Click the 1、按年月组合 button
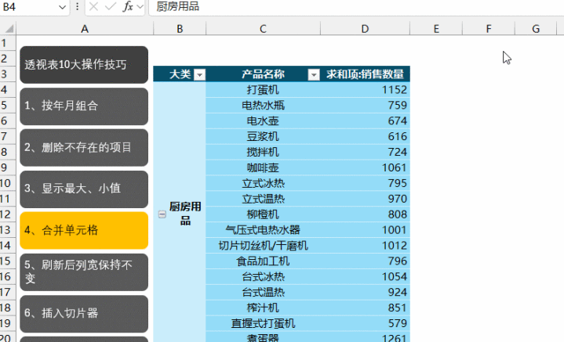564x342 pixels. coord(84,106)
